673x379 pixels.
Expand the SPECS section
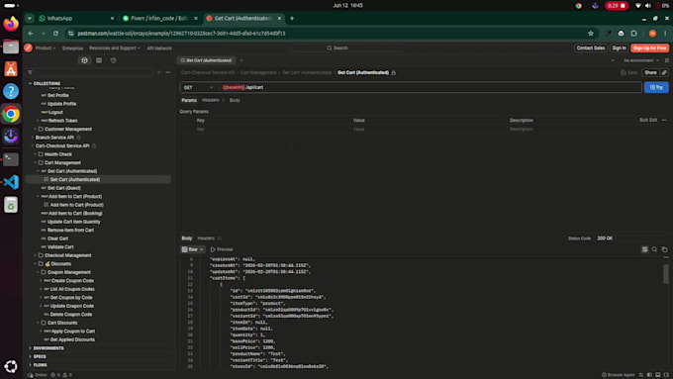[30, 356]
